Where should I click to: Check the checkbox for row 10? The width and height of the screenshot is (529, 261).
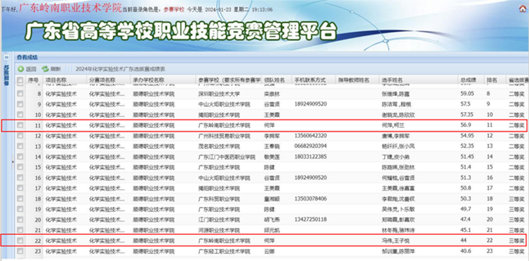pyautogui.click(x=20, y=114)
